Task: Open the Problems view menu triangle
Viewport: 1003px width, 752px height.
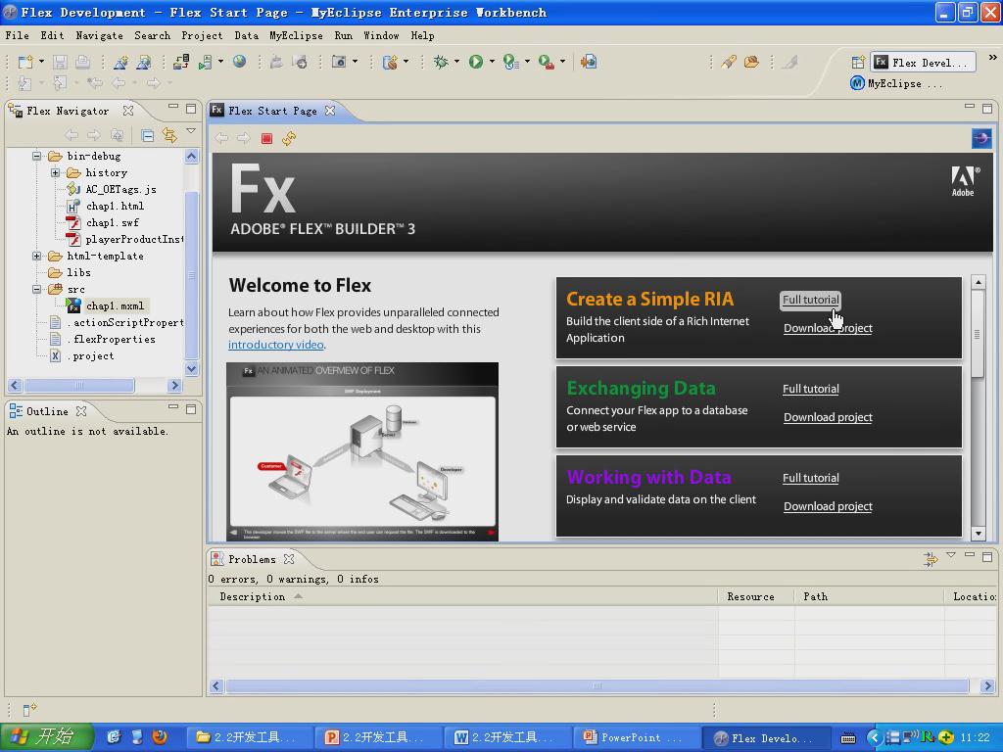Action: pyautogui.click(x=951, y=555)
